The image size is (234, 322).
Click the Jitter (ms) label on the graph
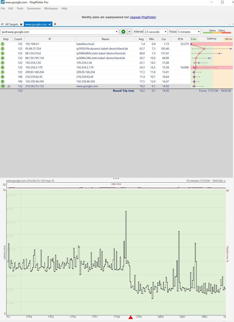coord(116,184)
